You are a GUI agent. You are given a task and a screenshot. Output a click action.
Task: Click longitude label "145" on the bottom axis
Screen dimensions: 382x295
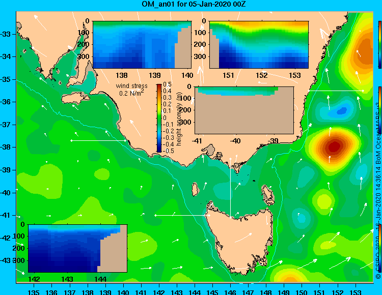(x=212, y=292)
